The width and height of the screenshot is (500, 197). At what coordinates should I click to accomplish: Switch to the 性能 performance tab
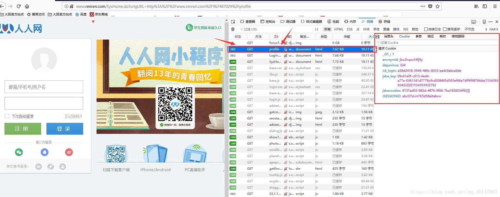click(x=333, y=21)
